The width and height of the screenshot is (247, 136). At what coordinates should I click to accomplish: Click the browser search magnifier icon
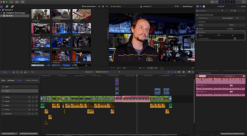tap(107, 6)
